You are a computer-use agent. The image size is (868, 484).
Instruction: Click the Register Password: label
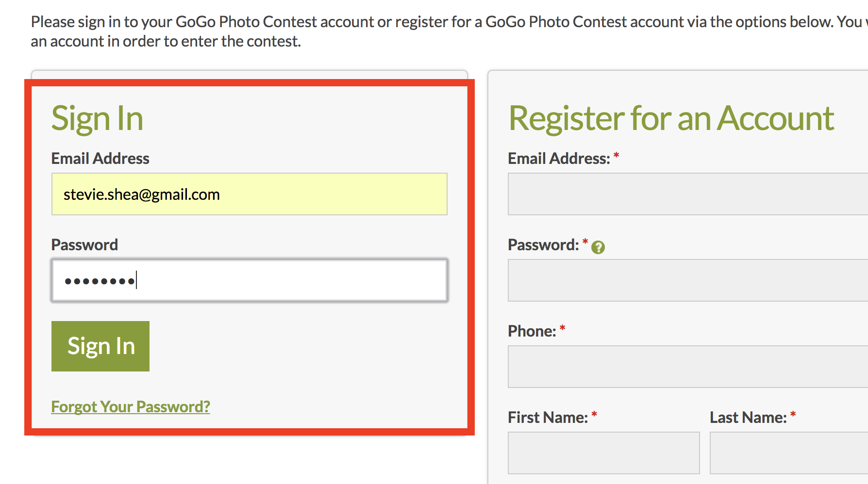543,245
